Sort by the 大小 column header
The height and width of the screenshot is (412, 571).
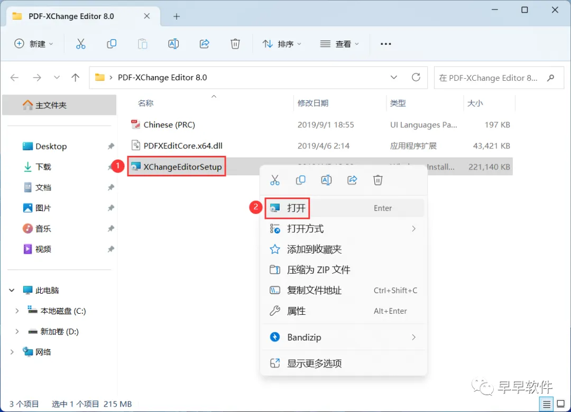click(475, 104)
